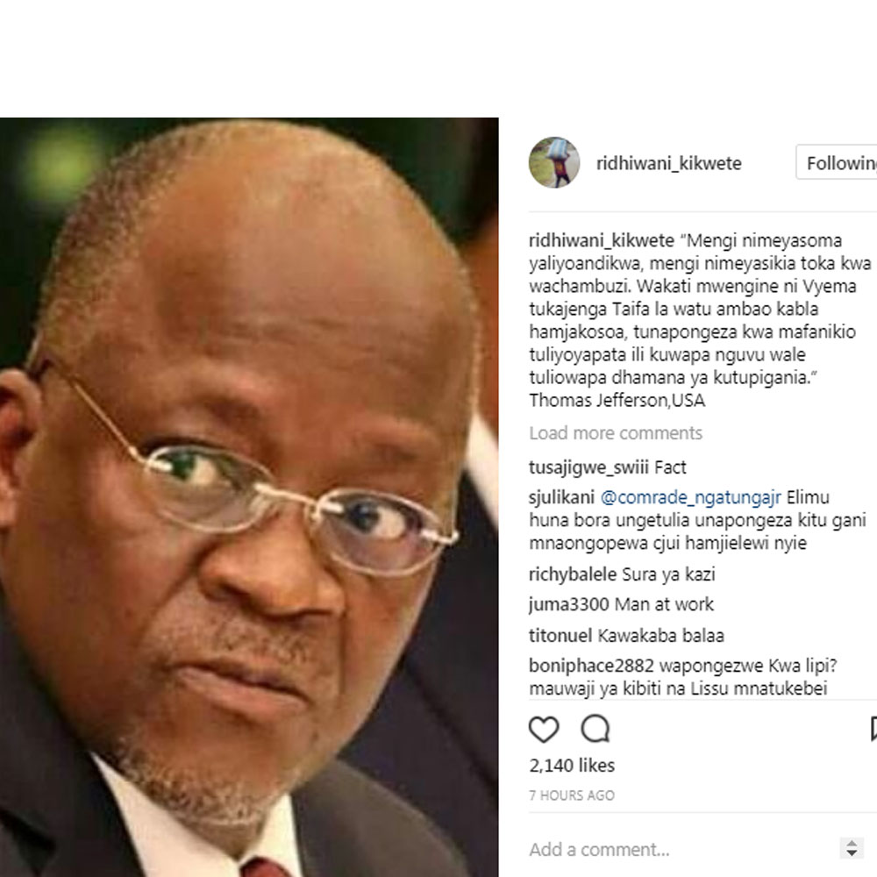The image size is (877, 877).
Task: Toggle the Following button
Action: click(x=837, y=163)
